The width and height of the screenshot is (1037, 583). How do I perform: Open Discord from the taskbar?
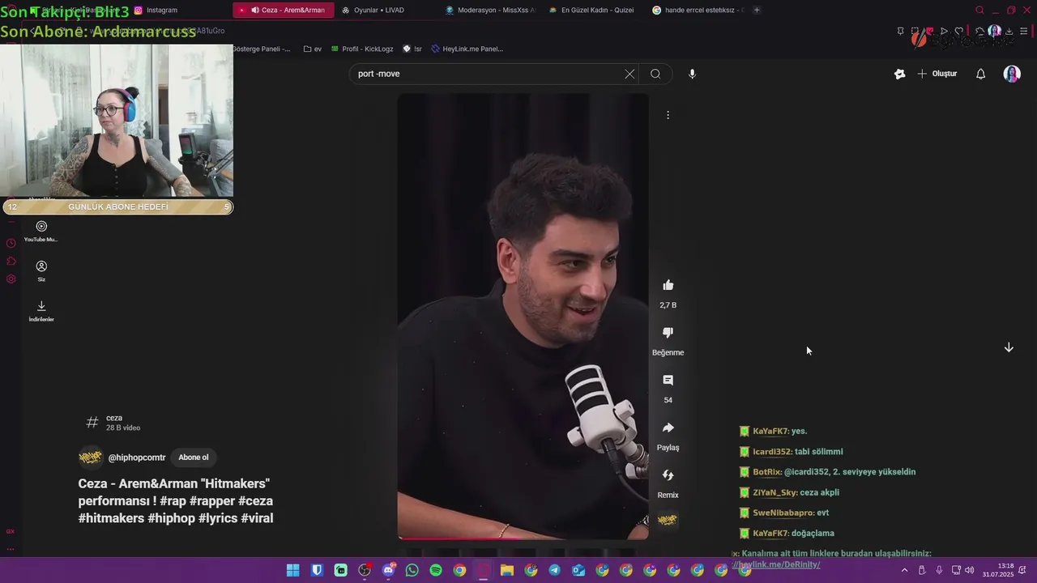[388, 570]
